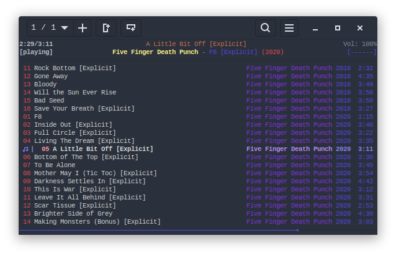This screenshot has width=396, height=256.
Task: Select track 15 Bad Seed
Action: (x=198, y=101)
